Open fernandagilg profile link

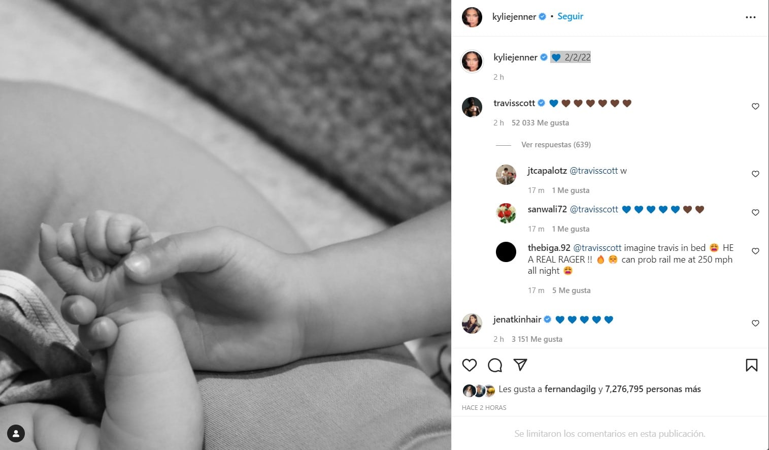[570, 389]
